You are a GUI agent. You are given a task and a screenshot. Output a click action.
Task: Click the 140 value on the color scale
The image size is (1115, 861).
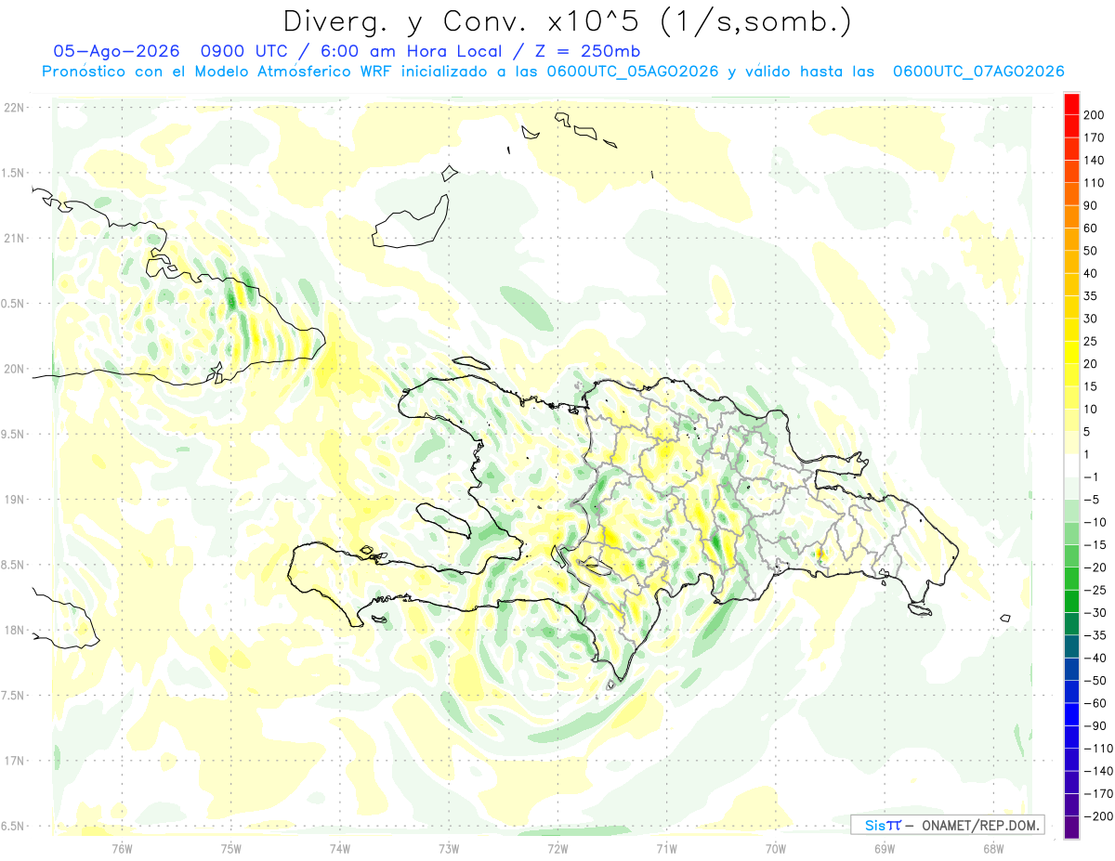tap(1095, 160)
